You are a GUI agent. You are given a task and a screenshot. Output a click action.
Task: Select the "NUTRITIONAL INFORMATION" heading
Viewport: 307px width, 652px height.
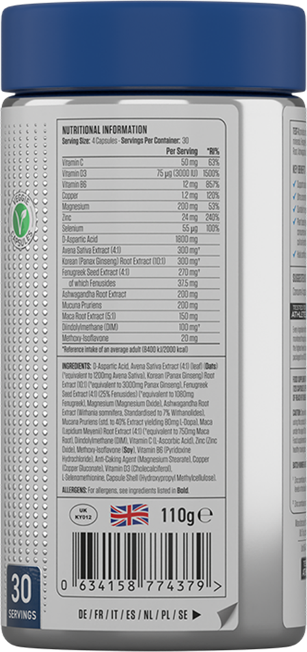(104, 130)
